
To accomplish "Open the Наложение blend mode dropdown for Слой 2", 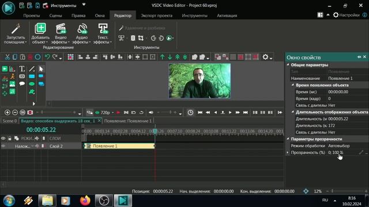I will point(32,146).
